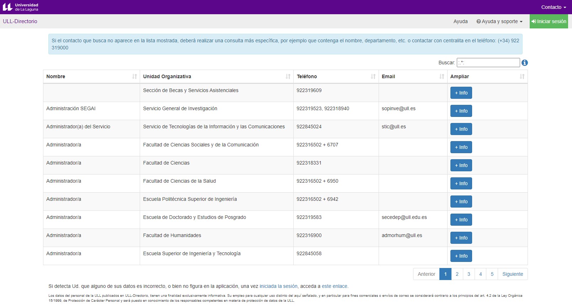Toggle sorting on the Email column

tap(442, 76)
